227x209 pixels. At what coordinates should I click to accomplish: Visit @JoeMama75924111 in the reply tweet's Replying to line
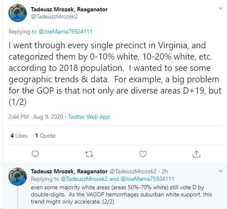[x=147, y=179]
